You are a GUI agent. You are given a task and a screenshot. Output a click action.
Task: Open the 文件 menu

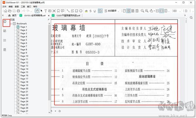(4, 7)
